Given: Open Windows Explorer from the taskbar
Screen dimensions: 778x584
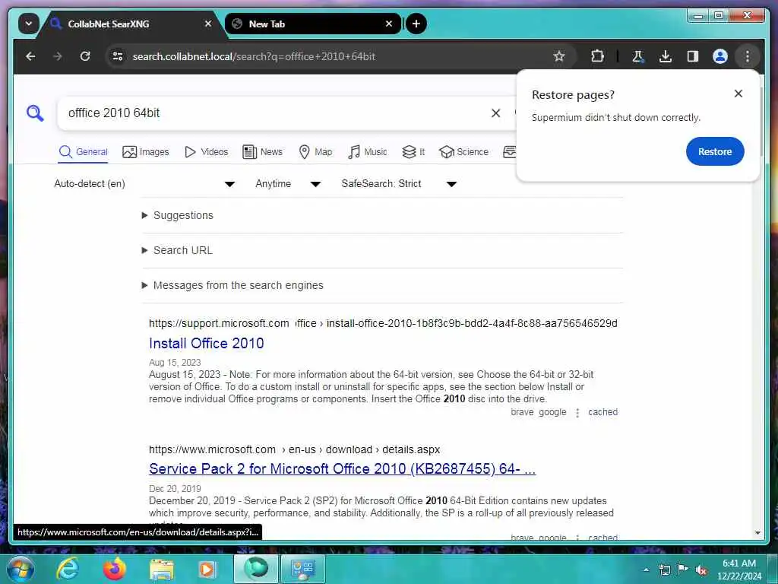Looking at the screenshot, I should (162, 569).
